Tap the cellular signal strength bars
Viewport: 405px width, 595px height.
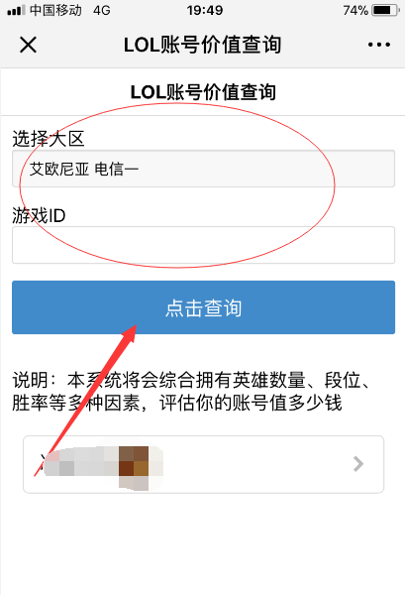16,10
